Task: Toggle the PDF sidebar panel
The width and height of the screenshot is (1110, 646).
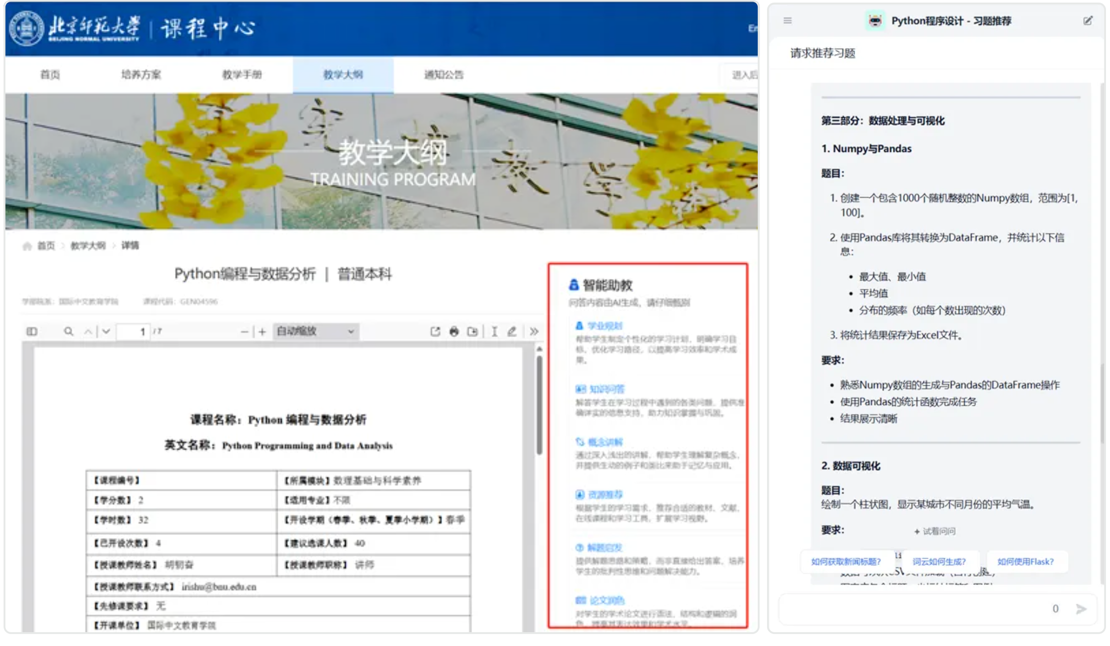Action: (x=32, y=331)
